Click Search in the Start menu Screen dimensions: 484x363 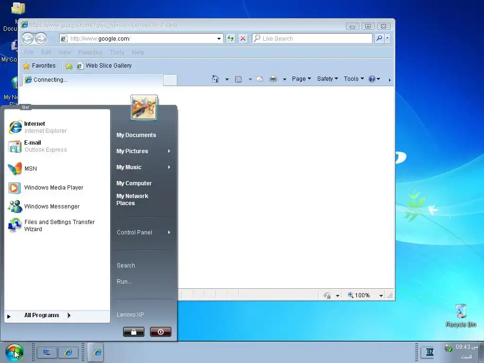coord(126,266)
